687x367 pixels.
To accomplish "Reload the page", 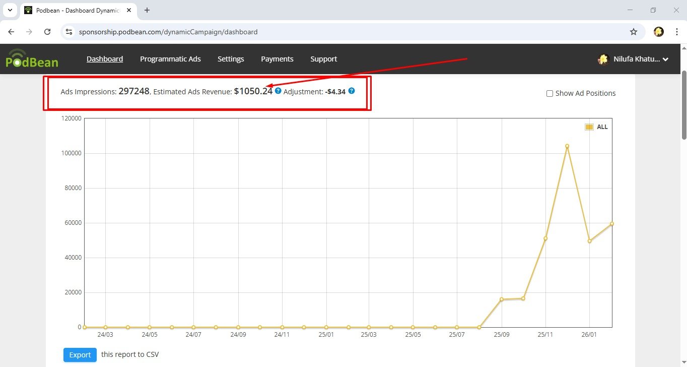I will pyautogui.click(x=47, y=32).
